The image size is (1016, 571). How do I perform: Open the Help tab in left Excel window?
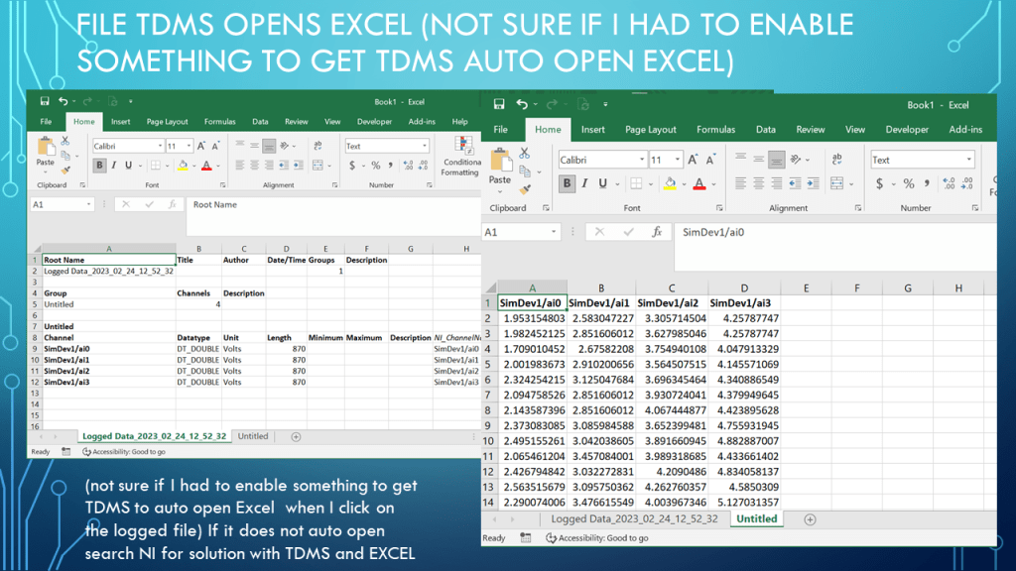point(459,122)
